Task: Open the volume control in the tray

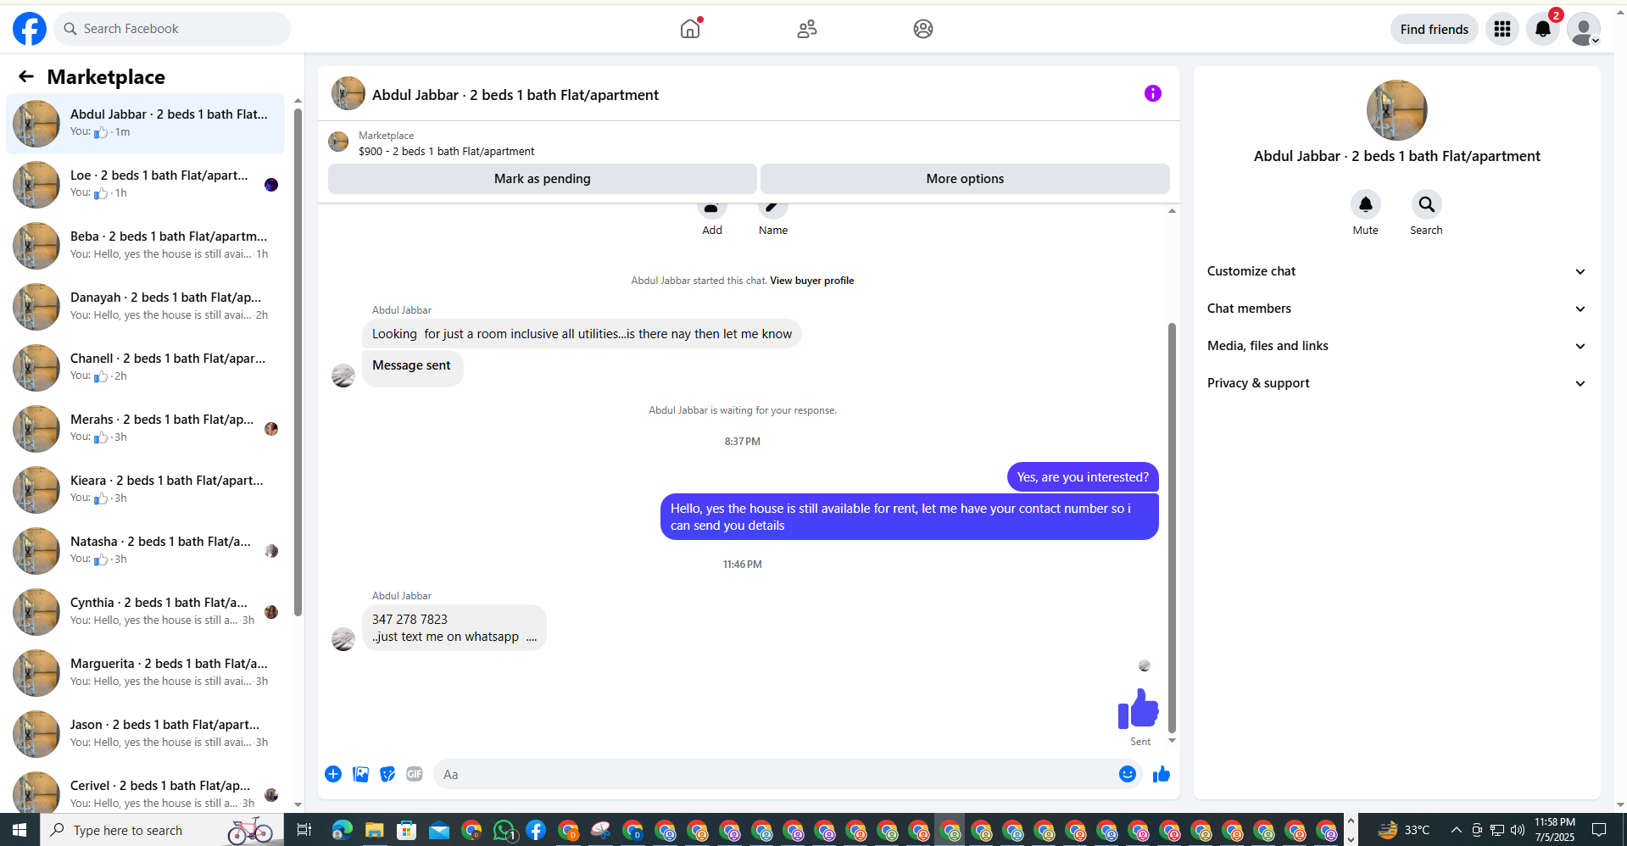Action: [x=1517, y=830]
